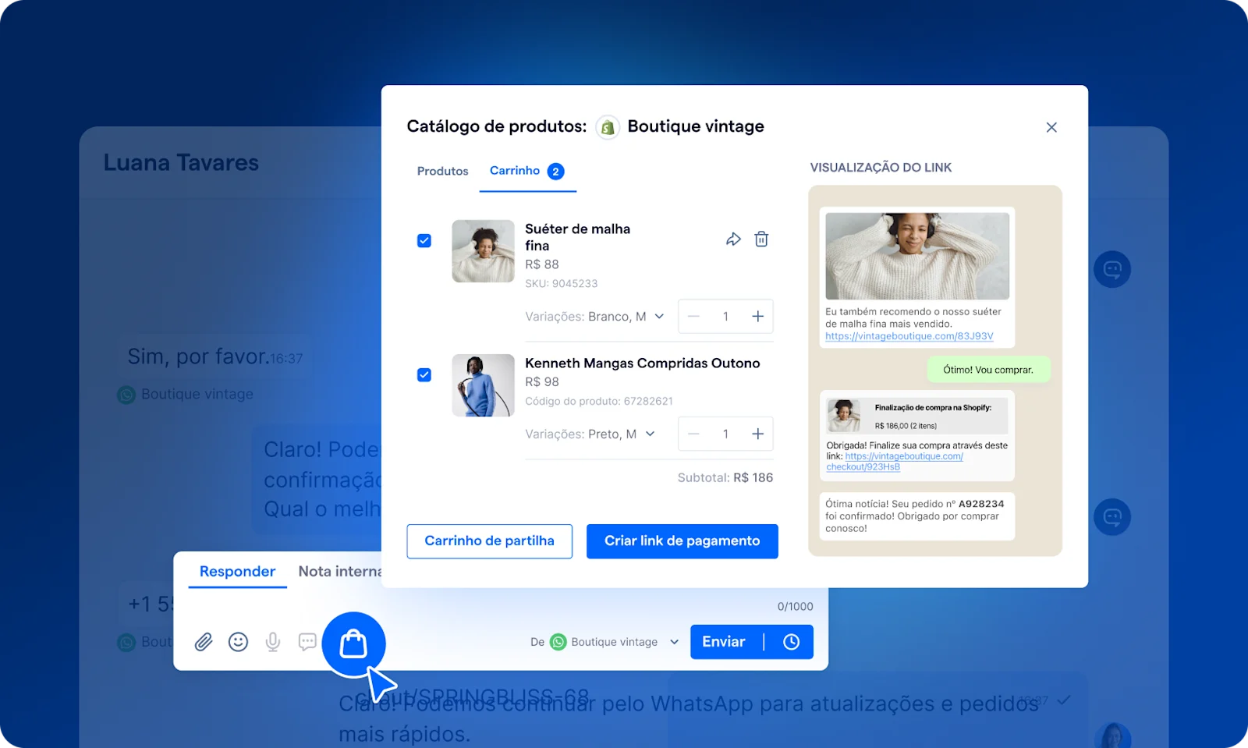Click the blue shopping bag catalog icon
The image size is (1248, 748).
pos(354,643)
